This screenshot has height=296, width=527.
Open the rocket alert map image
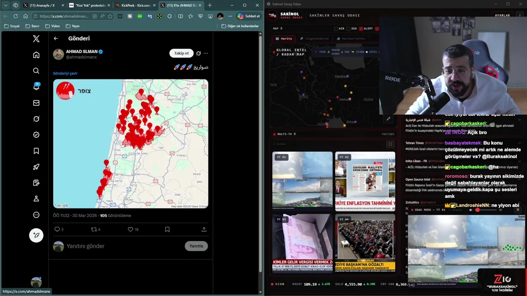(x=131, y=143)
